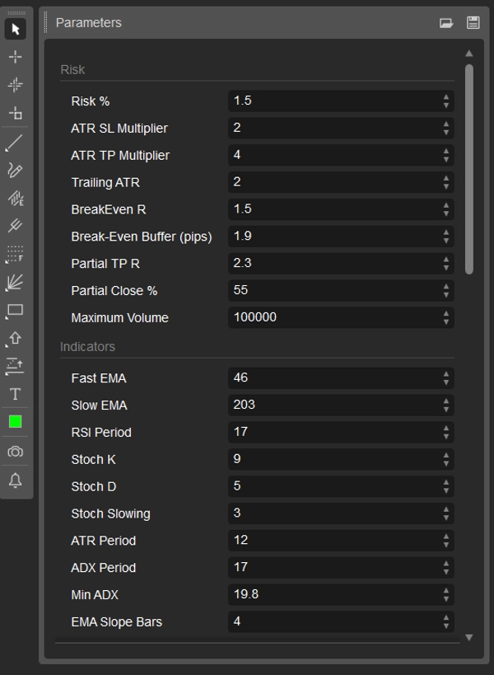Screen dimensions: 494x675
Task: Select the rectangle shape tool
Action: tap(14, 311)
